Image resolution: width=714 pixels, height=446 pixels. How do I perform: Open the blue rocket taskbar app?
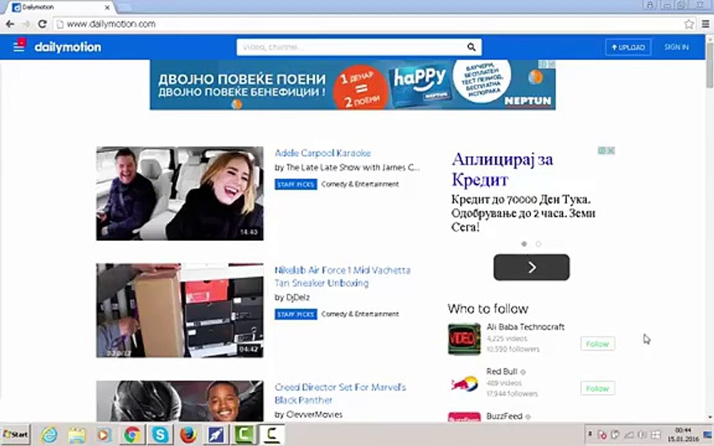click(x=216, y=435)
